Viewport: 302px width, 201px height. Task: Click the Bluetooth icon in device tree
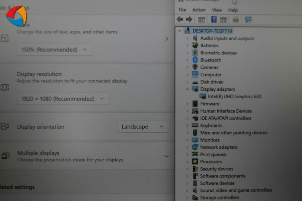(x=195, y=60)
